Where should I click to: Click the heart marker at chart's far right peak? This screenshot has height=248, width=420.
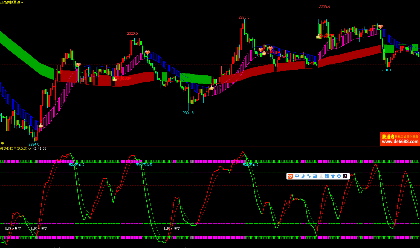coord(380,27)
